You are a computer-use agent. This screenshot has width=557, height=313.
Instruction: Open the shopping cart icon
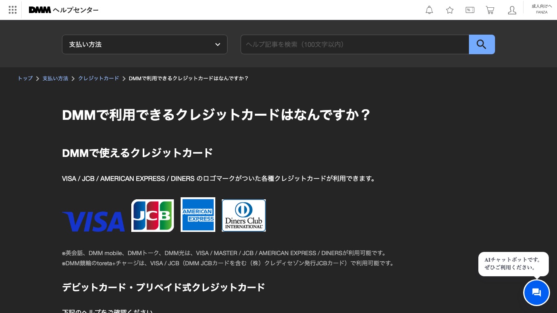[490, 10]
